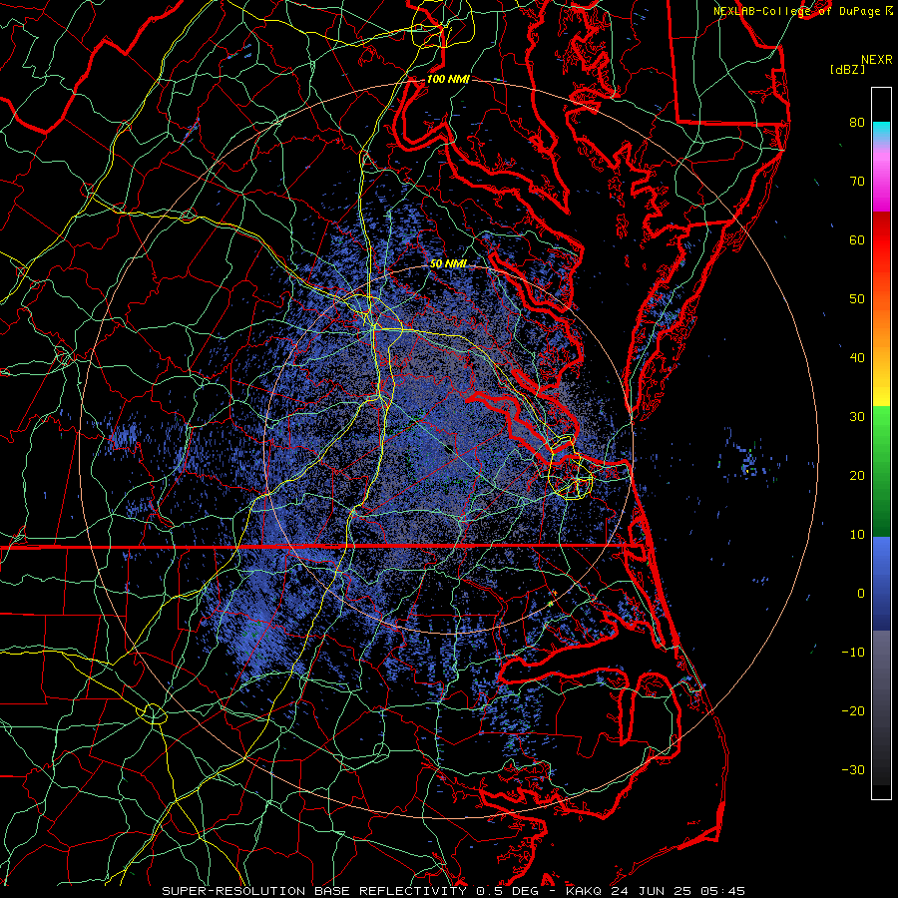This screenshot has width=898, height=898.
Task: Click the -10 value on dBZ scale
Action: tap(853, 653)
